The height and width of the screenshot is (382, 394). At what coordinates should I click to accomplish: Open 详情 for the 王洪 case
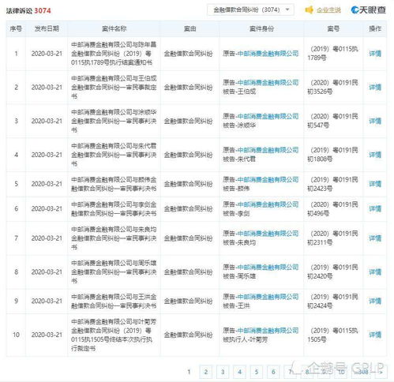point(375,301)
